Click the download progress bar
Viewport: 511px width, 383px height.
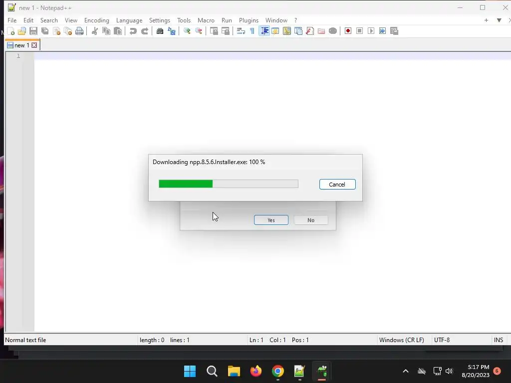[229, 184]
